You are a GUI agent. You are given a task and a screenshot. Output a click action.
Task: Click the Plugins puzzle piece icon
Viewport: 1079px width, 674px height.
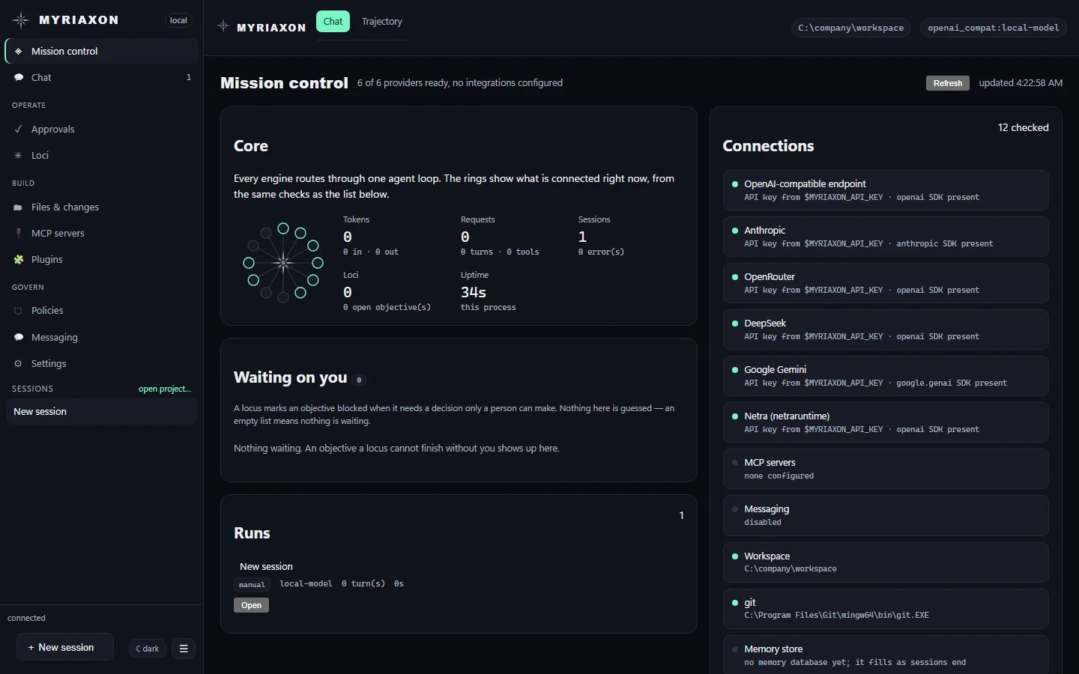click(19, 259)
